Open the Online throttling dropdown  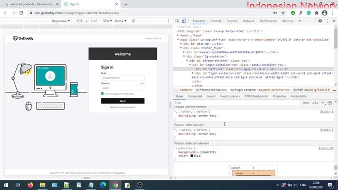[120, 21]
